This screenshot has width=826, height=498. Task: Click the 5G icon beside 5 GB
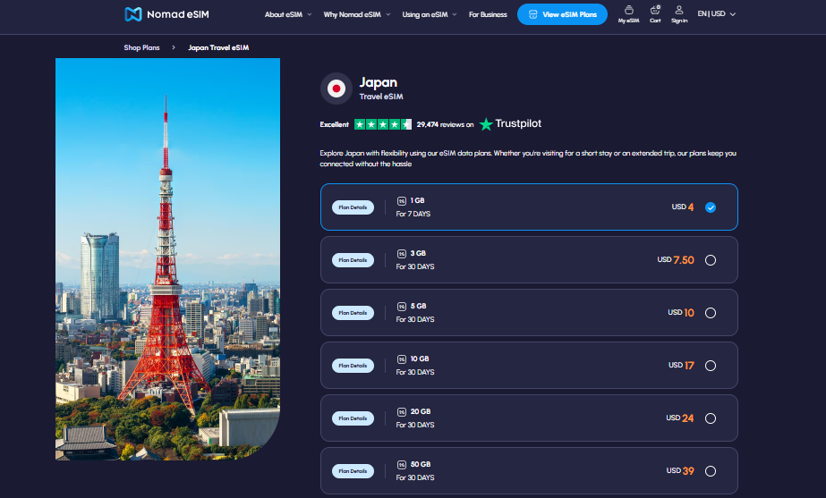point(402,307)
